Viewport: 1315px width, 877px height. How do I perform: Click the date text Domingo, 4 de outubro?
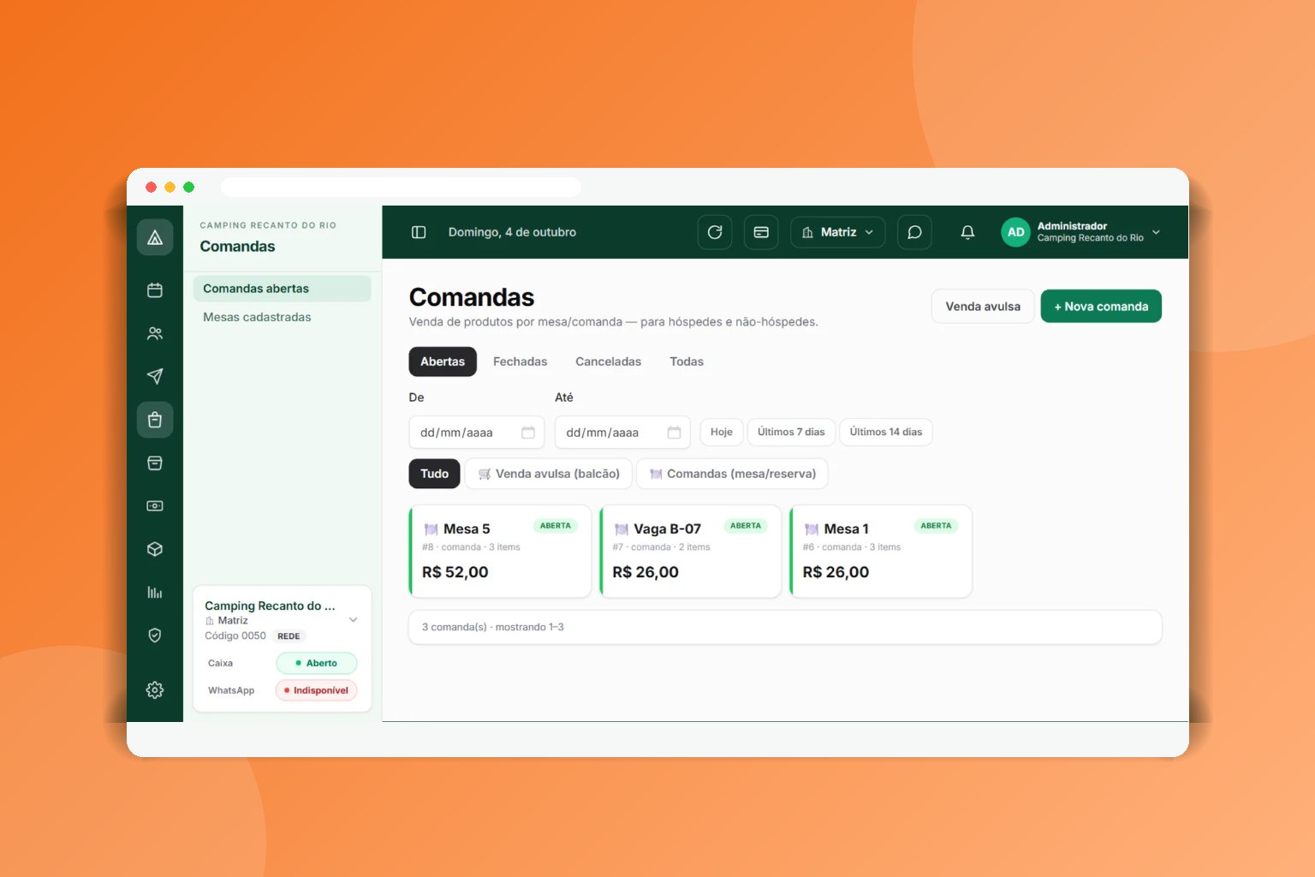pyautogui.click(x=512, y=232)
